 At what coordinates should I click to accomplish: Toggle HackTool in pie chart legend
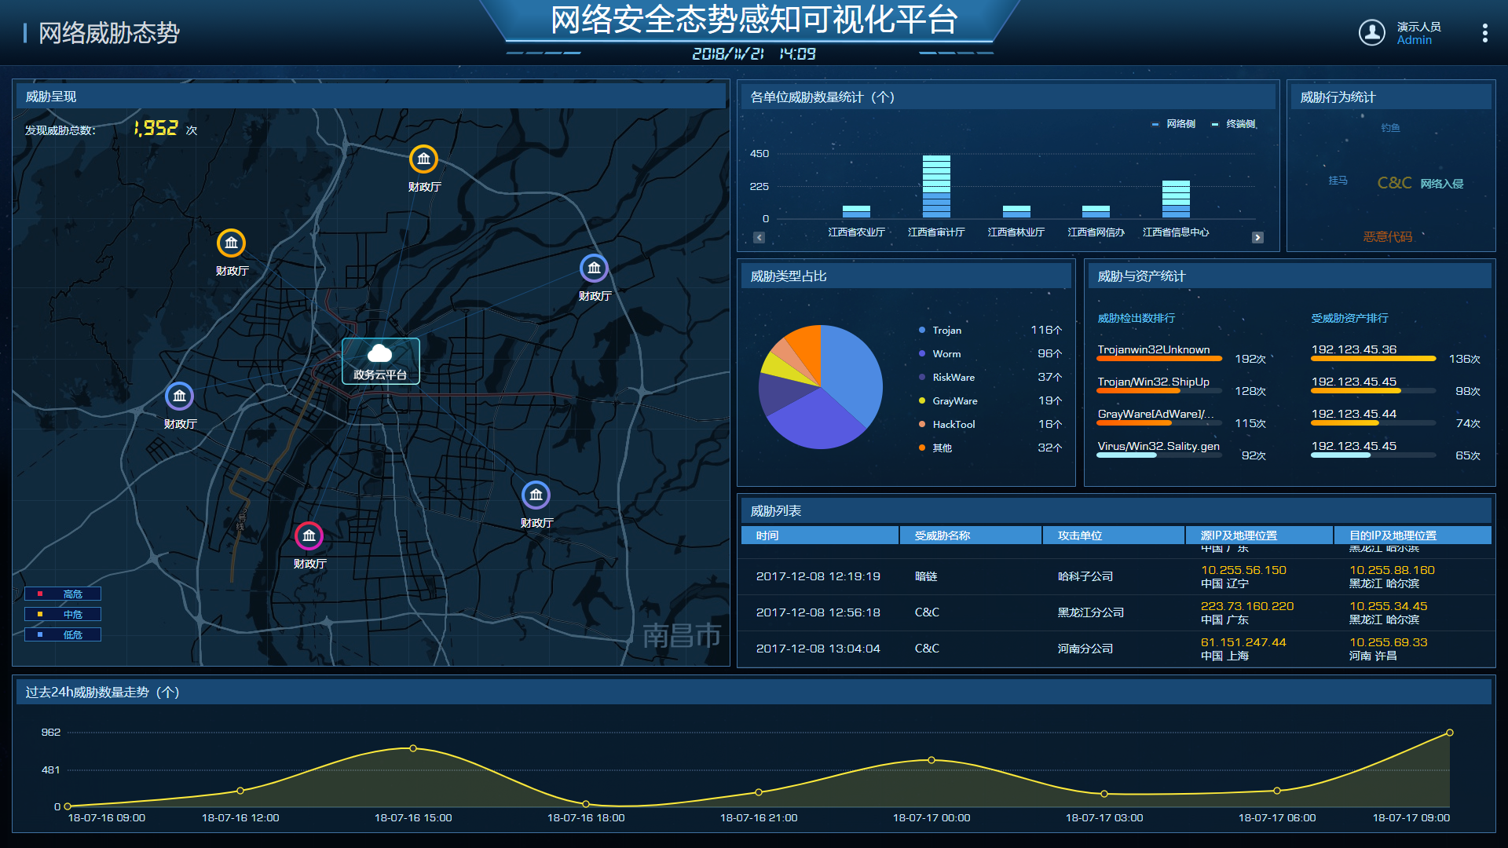coord(946,425)
